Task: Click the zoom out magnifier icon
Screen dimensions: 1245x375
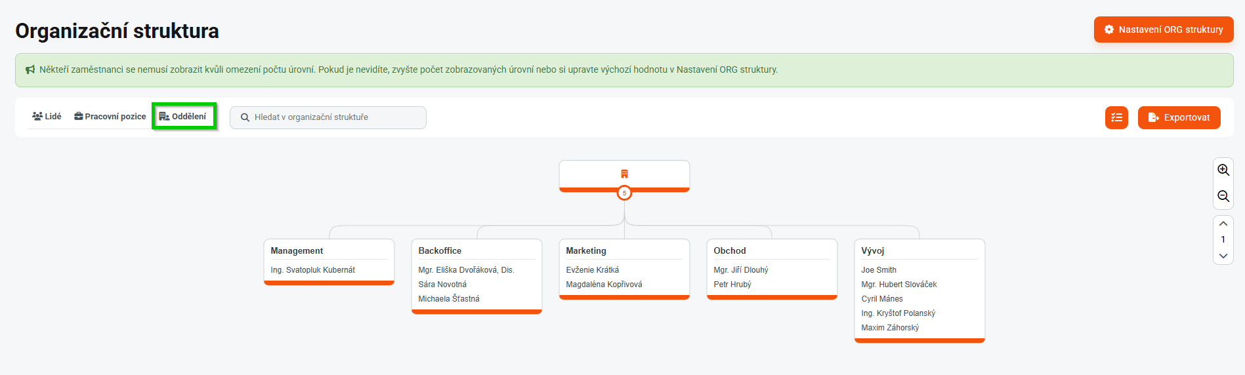Action: pos(1223,196)
